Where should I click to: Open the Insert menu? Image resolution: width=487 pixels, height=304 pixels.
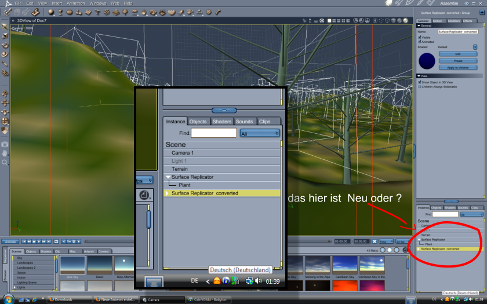[x=57, y=3]
